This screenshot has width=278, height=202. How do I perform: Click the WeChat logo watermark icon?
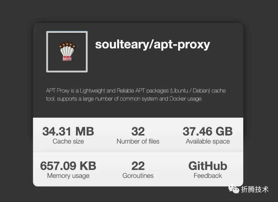tap(234, 189)
